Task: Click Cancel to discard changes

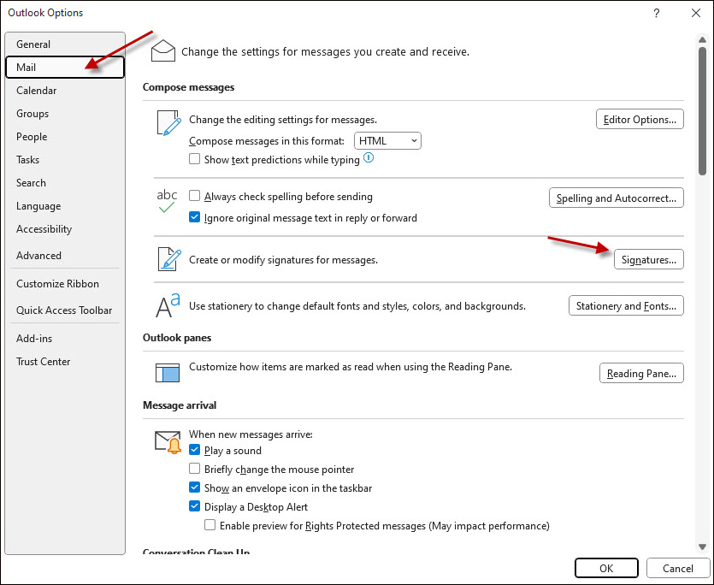Action: click(x=677, y=568)
